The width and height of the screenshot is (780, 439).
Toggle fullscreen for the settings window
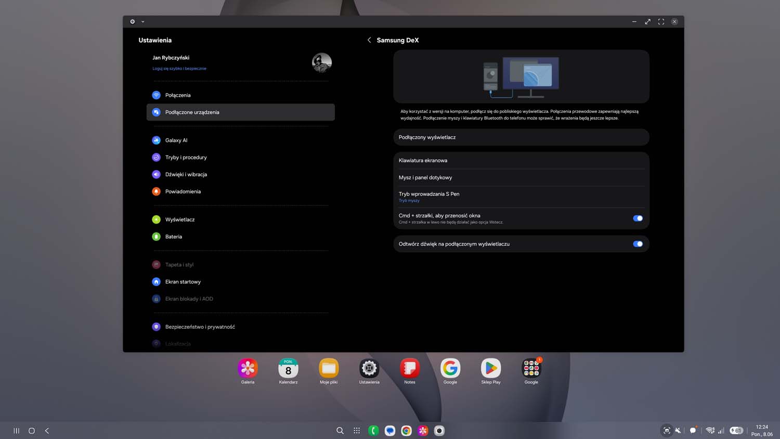(x=661, y=22)
